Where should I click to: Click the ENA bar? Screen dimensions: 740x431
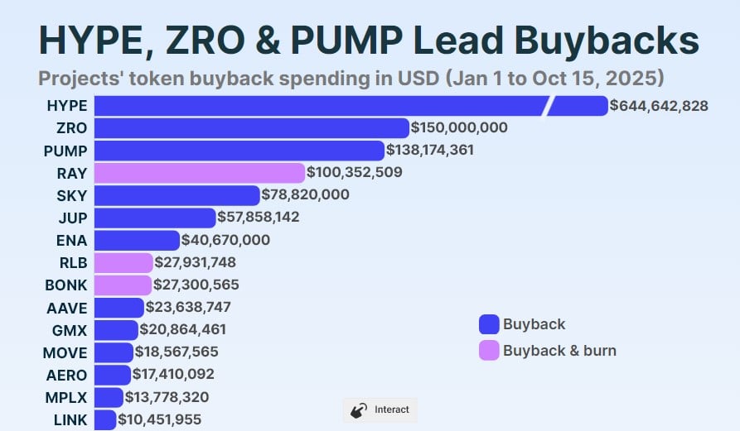(137, 240)
